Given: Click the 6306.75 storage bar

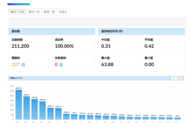Looking at the screenshot, I should 19,105.
